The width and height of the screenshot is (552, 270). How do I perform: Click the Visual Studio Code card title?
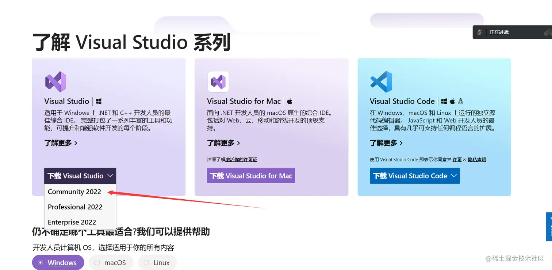[x=402, y=101]
